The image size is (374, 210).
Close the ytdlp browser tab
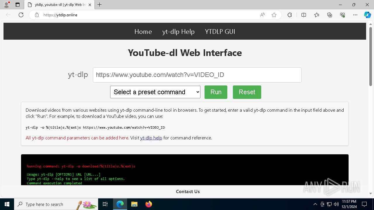click(x=90, y=5)
